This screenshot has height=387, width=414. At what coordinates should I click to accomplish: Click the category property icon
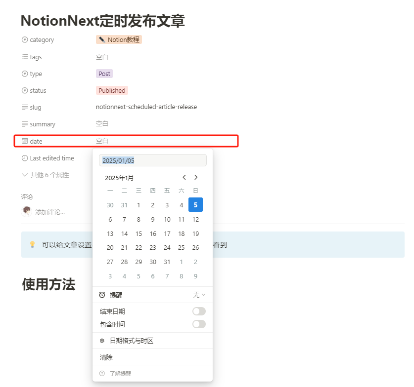click(x=25, y=40)
